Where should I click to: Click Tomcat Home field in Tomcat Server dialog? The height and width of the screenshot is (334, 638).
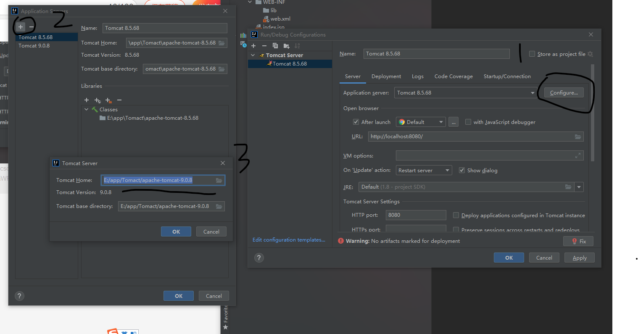(x=158, y=180)
